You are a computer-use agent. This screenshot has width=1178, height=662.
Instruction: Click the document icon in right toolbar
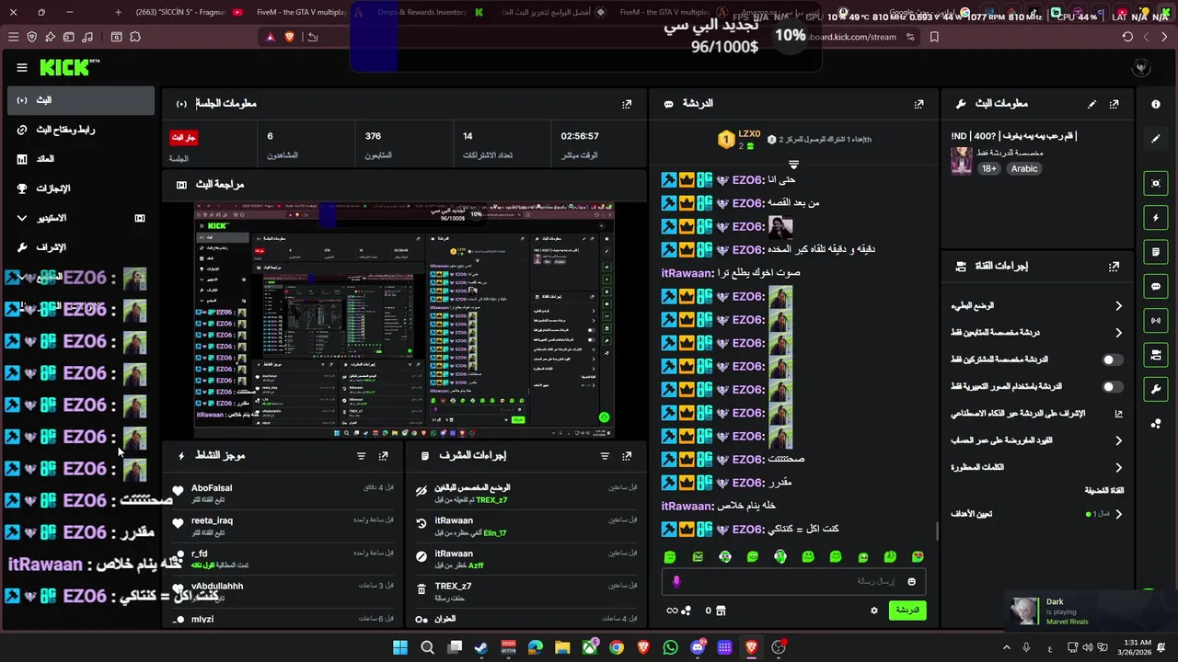click(1156, 252)
